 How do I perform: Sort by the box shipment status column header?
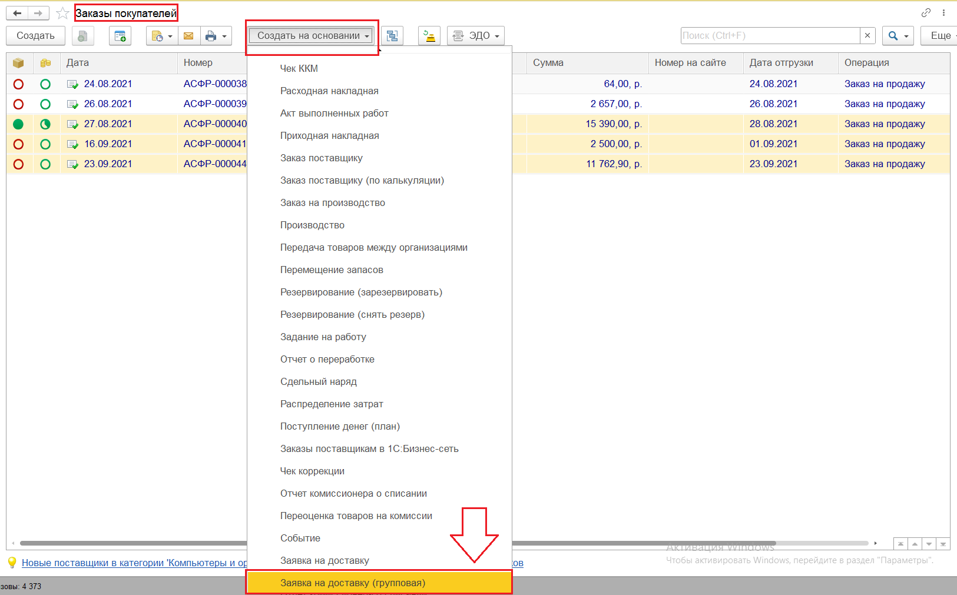coord(18,63)
